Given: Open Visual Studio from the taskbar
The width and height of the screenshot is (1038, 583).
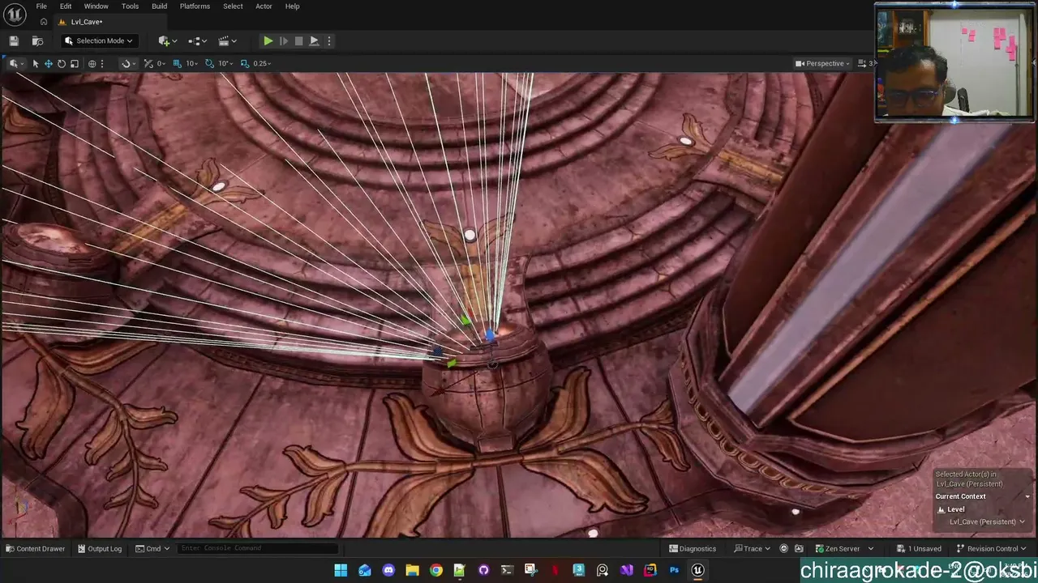Looking at the screenshot, I should [626, 570].
